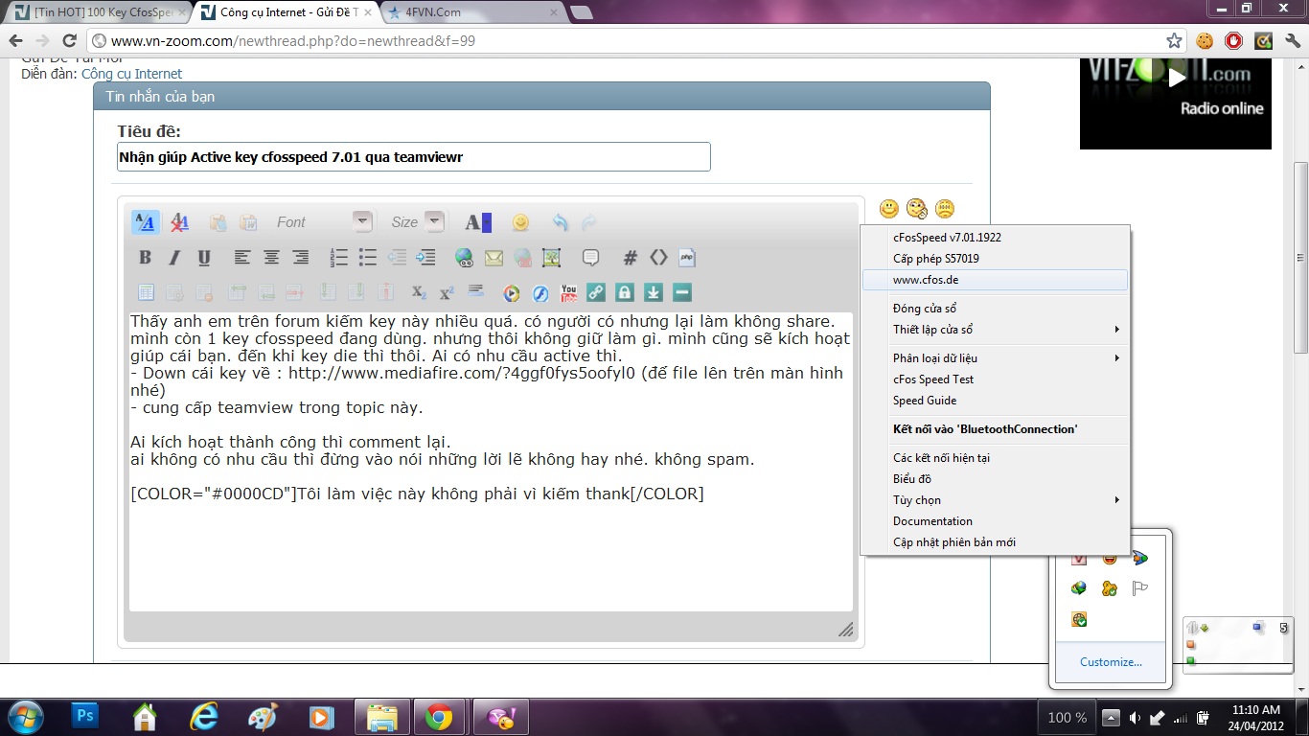1309x736 pixels.
Task: Select Kết nối vào 'BluetoothConnection'
Action: 995,429
